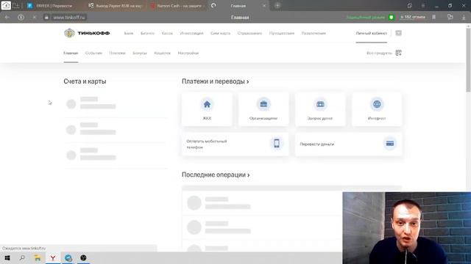Open Развлечения in the top navigation
This screenshot has height=264, width=471.
pyautogui.click(x=314, y=33)
